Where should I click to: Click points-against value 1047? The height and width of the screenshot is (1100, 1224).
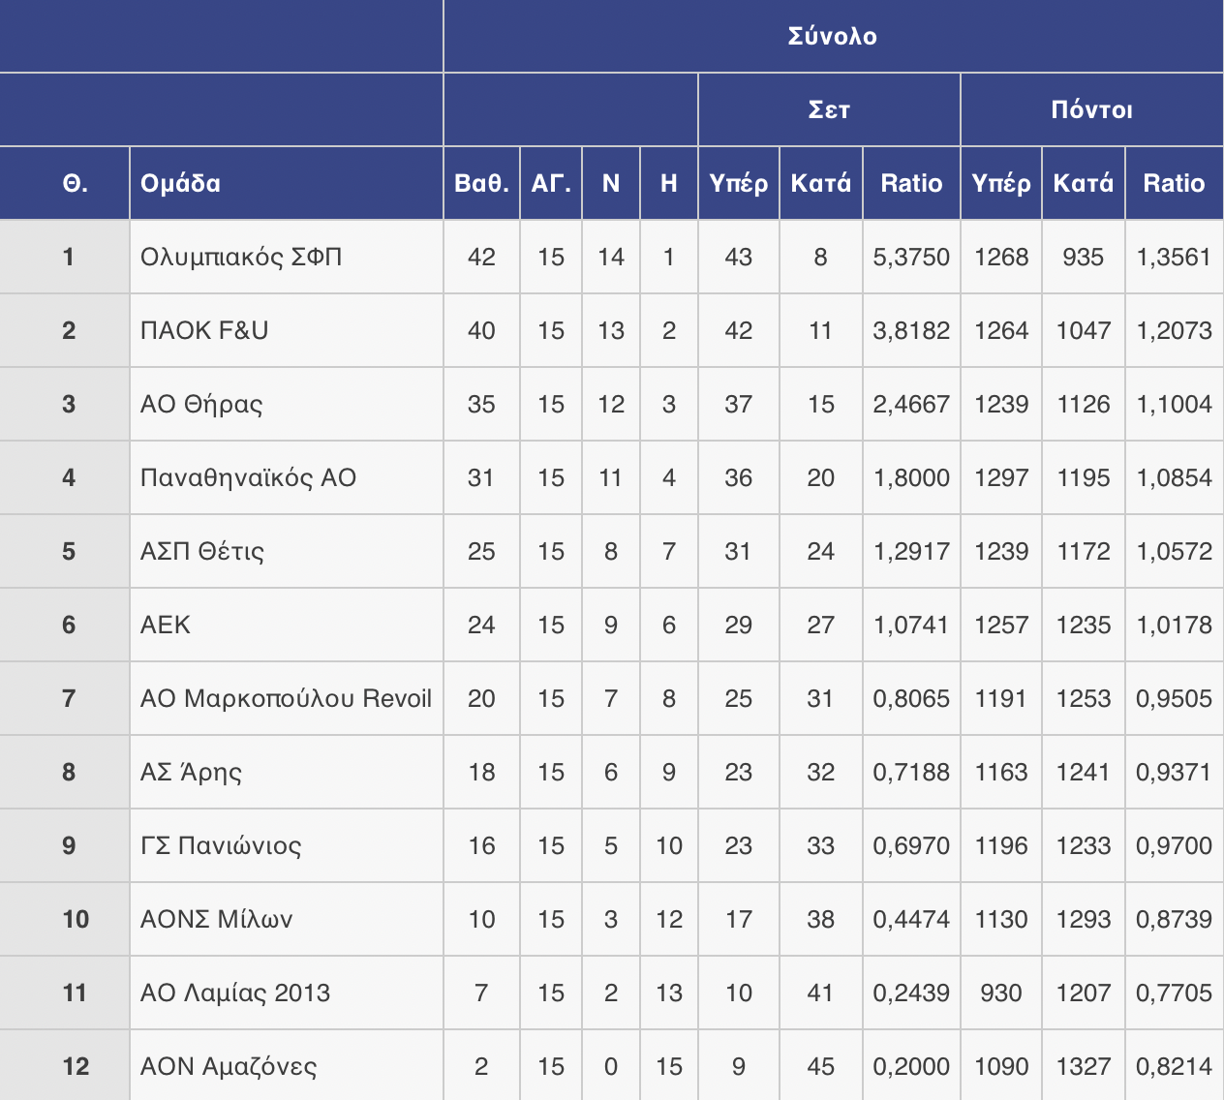pos(1083,330)
